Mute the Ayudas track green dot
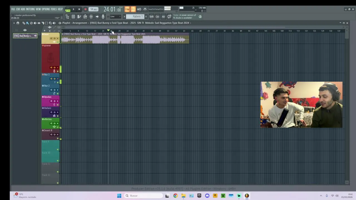This screenshot has width=356, height=200. (x=58, y=105)
